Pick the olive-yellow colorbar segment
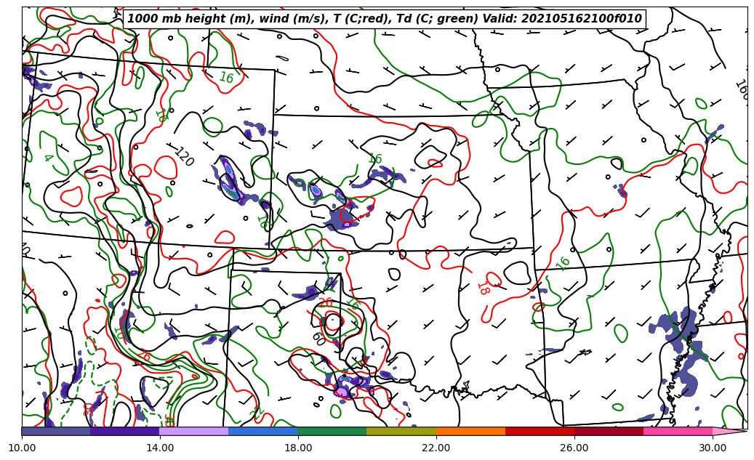This screenshot has height=460, width=754. click(401, 431)
